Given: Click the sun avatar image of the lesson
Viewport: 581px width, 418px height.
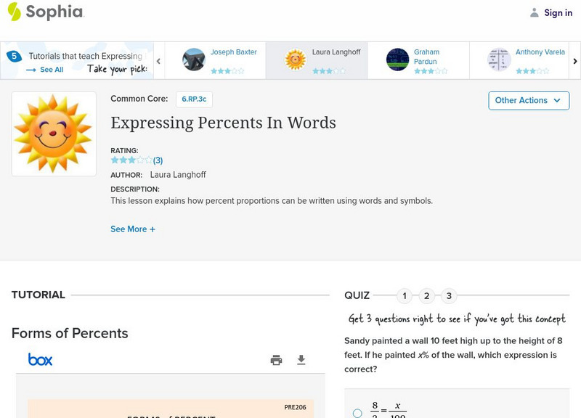Looking at the screenshot, I should 54,134.
